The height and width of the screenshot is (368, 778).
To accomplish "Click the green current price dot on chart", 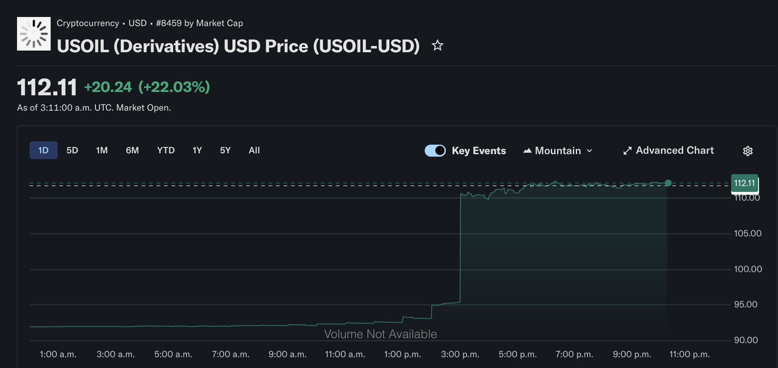I will tap(668, 183).
